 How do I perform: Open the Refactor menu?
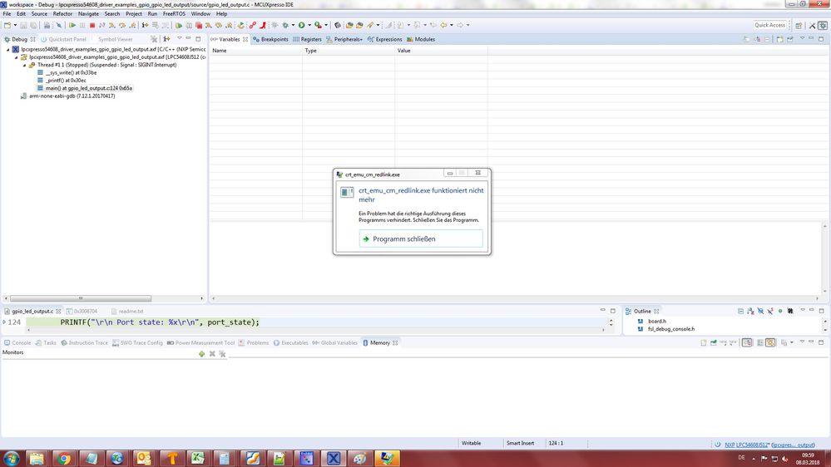tap(62, 14)
